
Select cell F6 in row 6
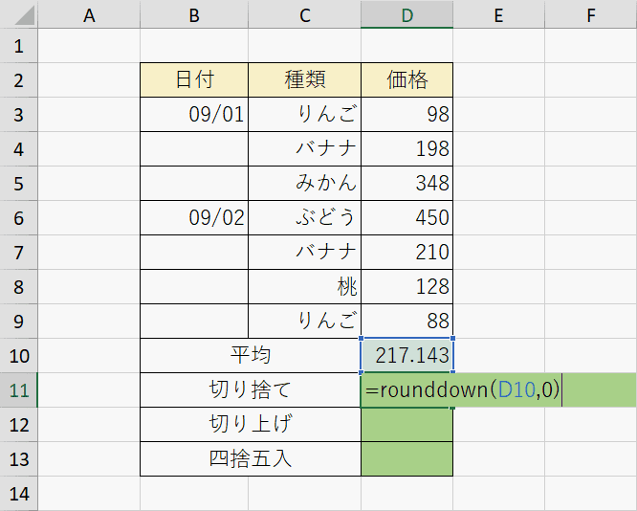point(591,218)
